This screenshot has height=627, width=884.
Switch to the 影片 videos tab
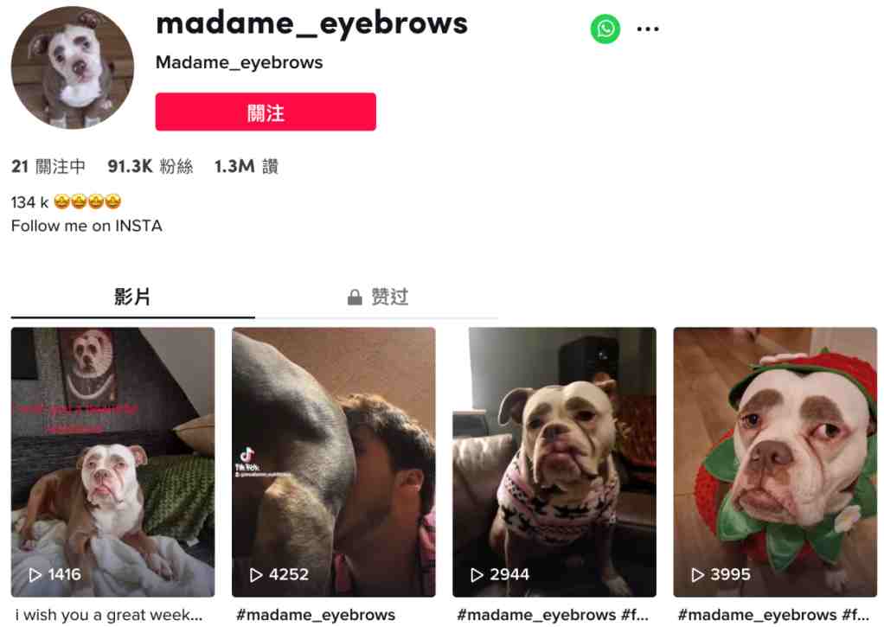(132, 297)
